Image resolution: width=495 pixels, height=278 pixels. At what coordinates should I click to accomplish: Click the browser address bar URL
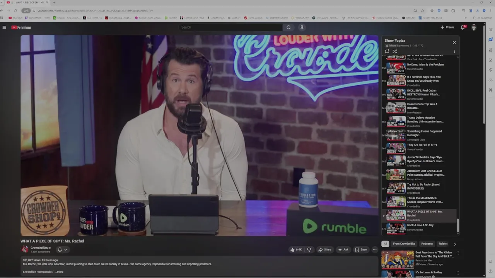pyautogui.click(x=95, y=11)
